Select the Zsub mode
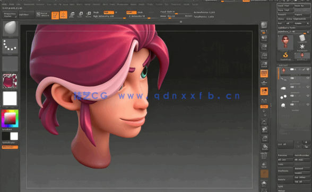 point(140,12)
